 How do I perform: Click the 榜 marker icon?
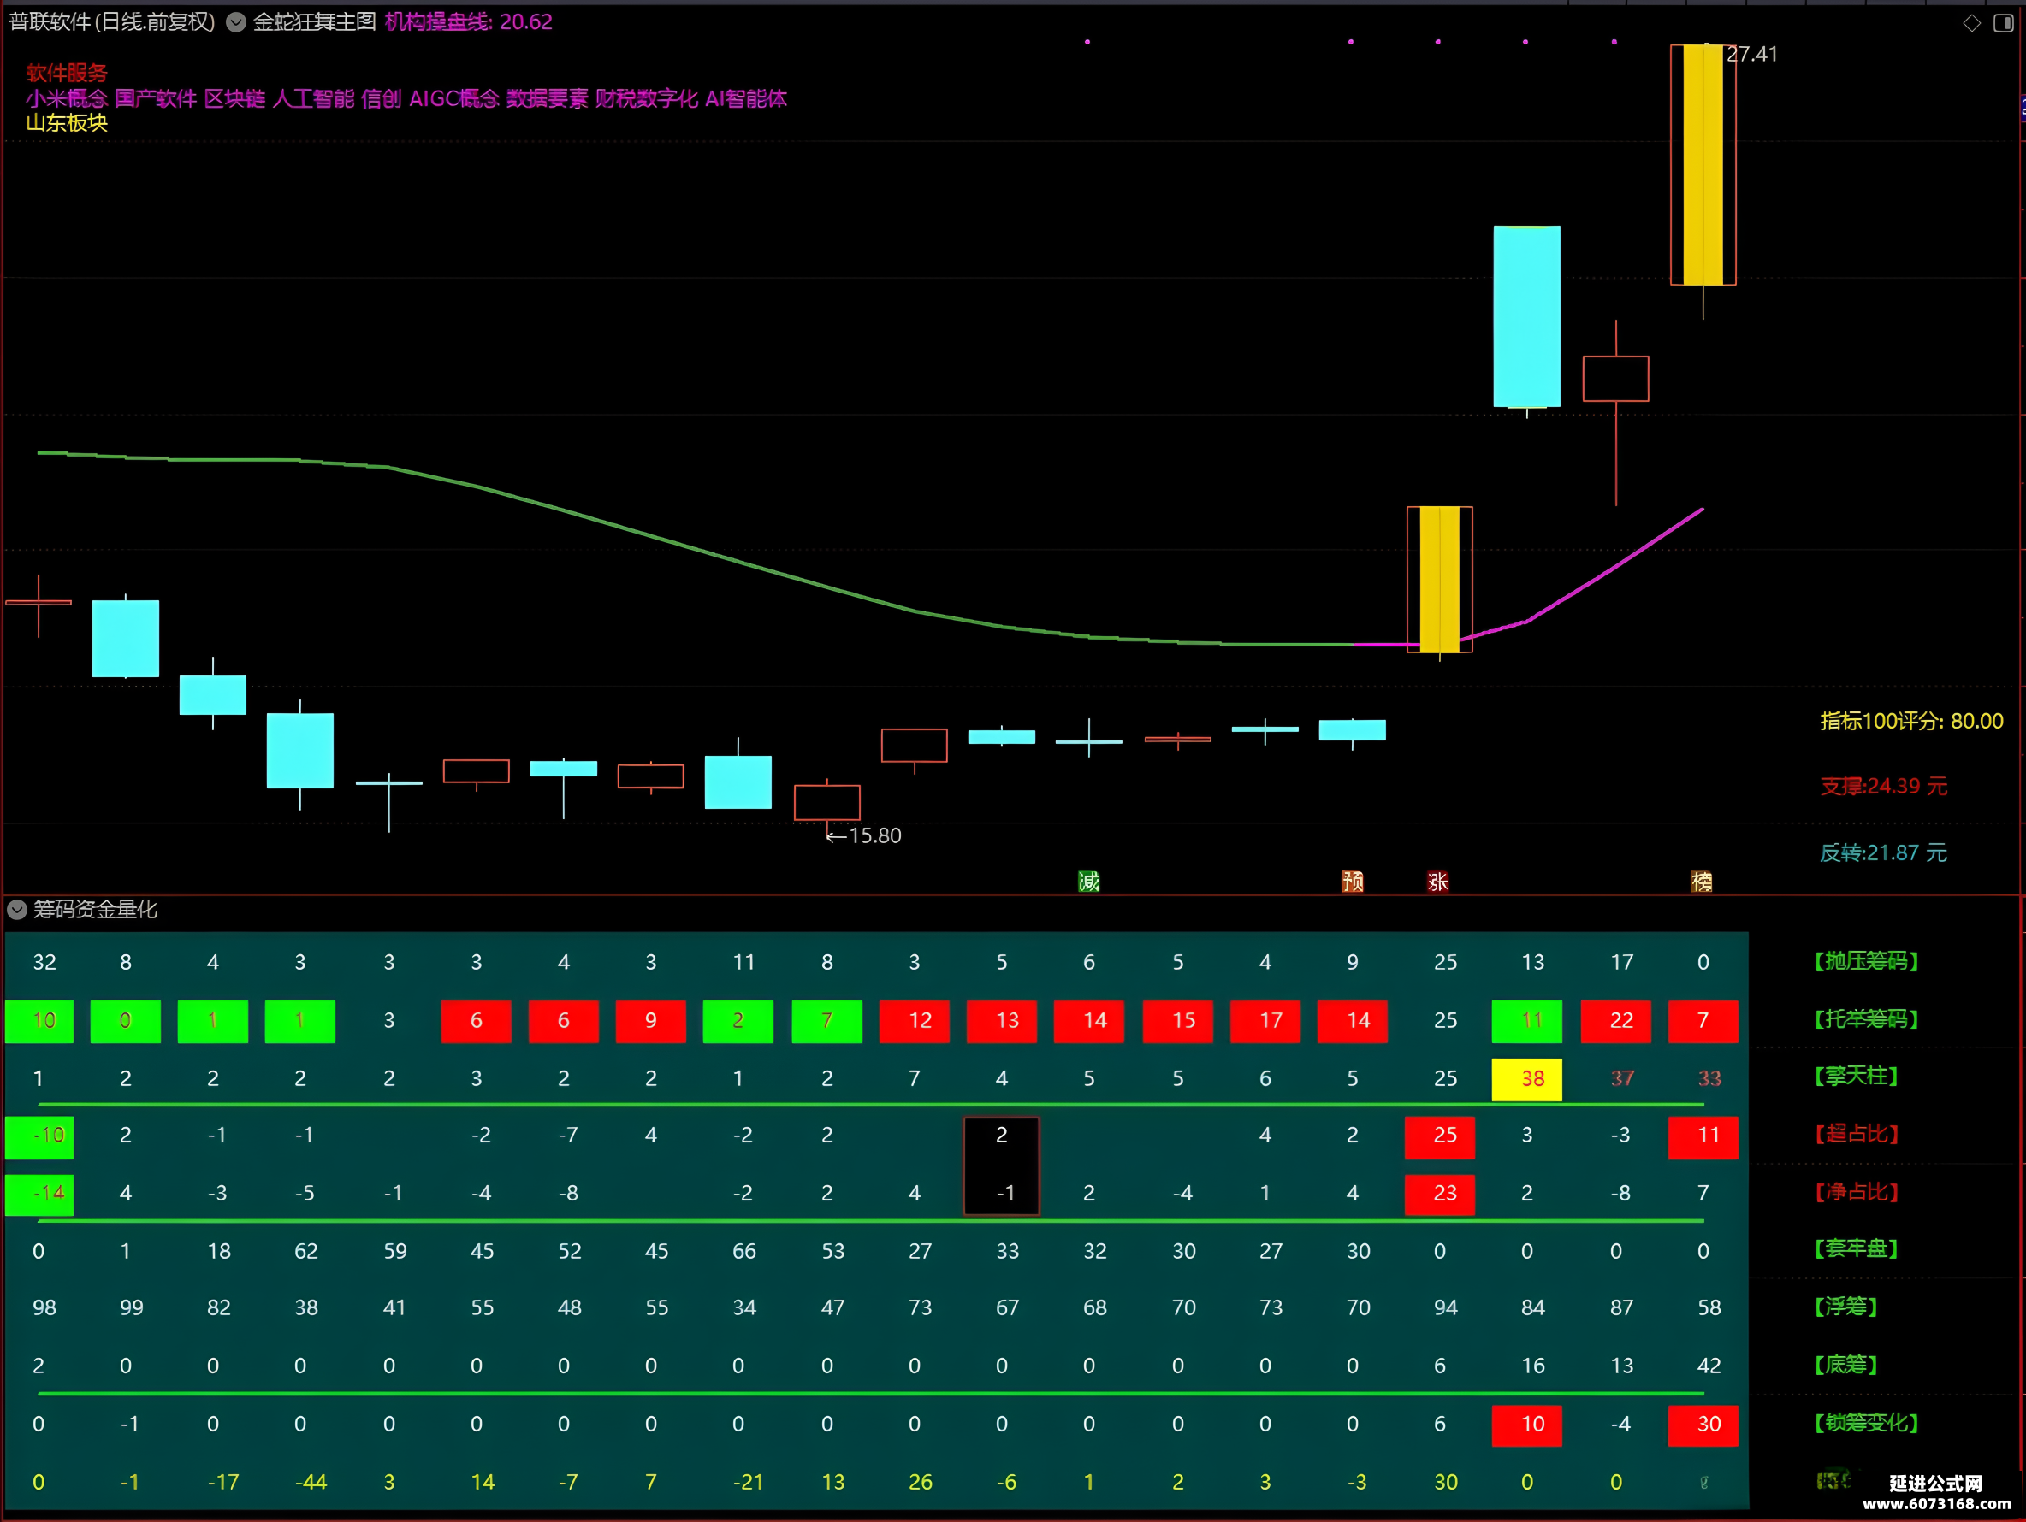tap(1701, 882)
